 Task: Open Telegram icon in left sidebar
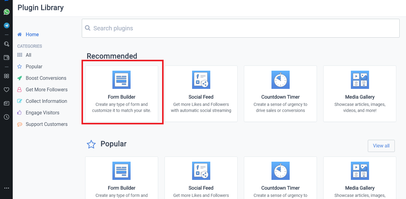tap(6, 25)
